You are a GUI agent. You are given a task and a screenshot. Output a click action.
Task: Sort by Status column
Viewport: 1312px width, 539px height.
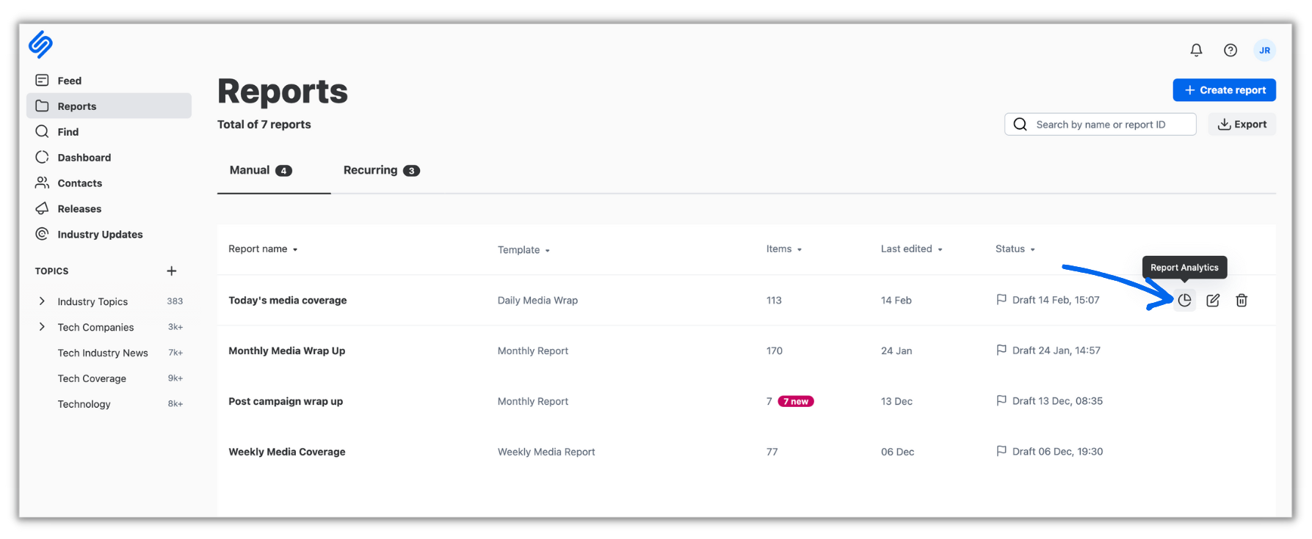[1015, 249]
